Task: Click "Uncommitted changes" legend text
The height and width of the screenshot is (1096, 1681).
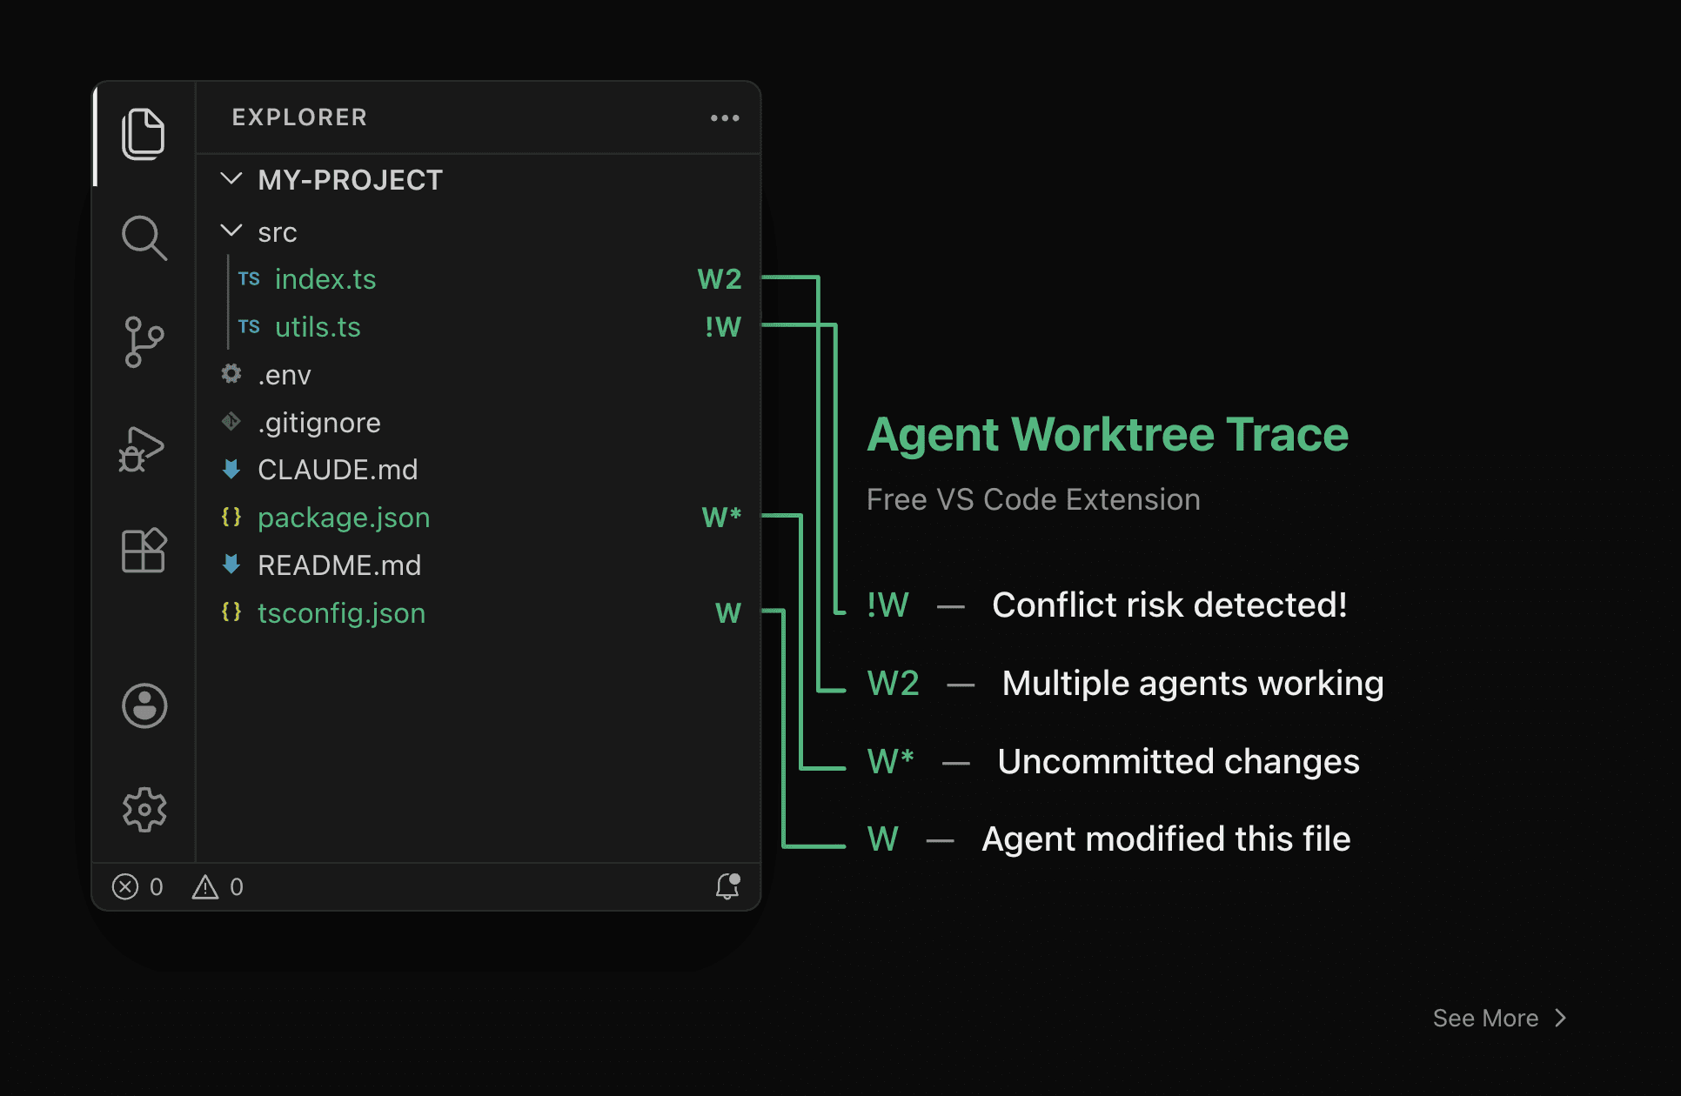Action: pyautogui.click(x=1178, y=762)
